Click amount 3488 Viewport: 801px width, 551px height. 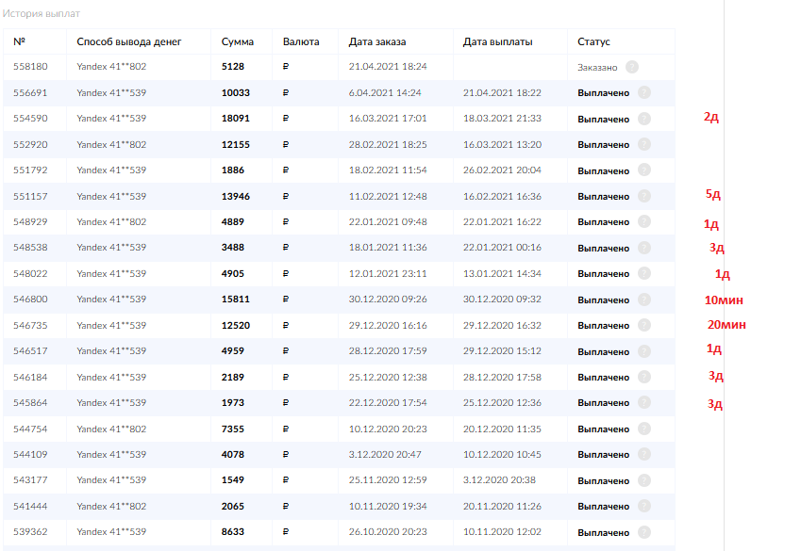tap(232, 248)
